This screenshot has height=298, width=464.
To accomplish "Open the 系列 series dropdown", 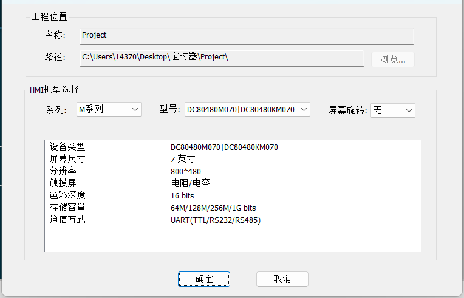I will click(x=109, y=109).
